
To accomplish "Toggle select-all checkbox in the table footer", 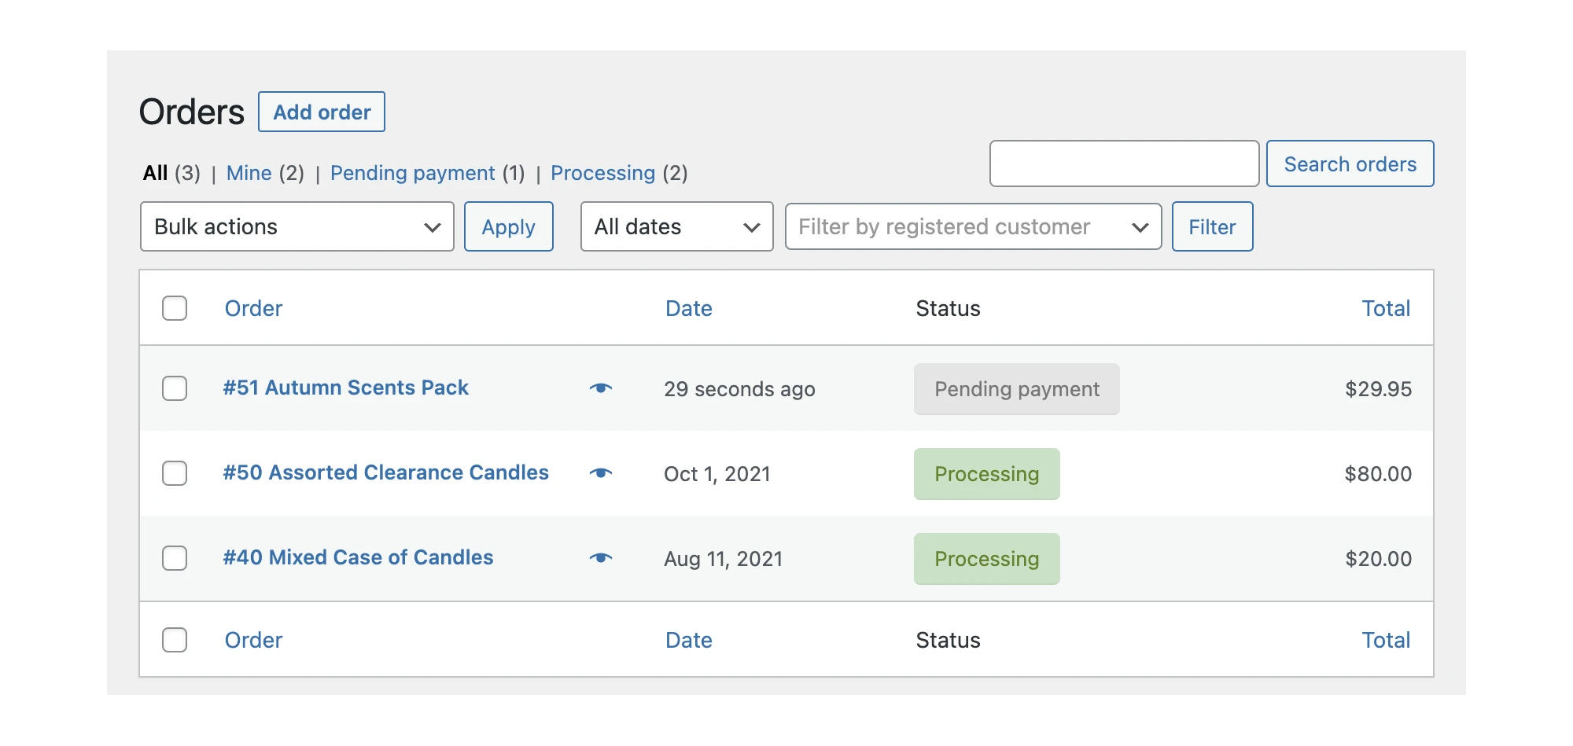I will pos(175,640).
